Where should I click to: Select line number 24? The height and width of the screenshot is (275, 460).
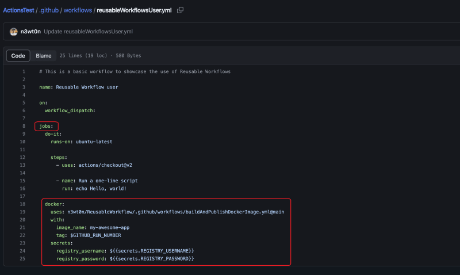pos(22,251)
